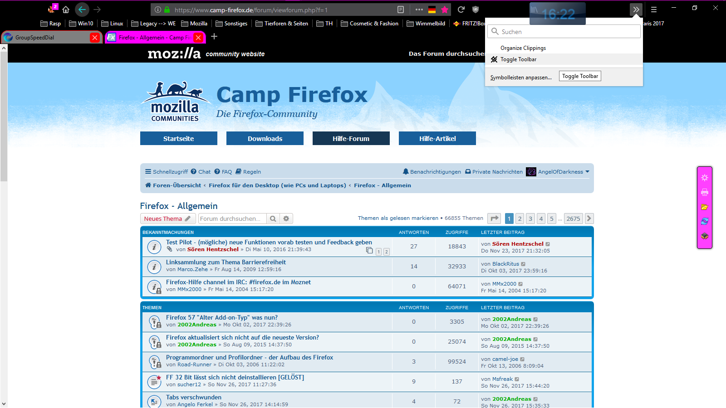726x408 pixels.
Task: Open Symbolleisten anpassen... customization
Action: coord(521,78)
